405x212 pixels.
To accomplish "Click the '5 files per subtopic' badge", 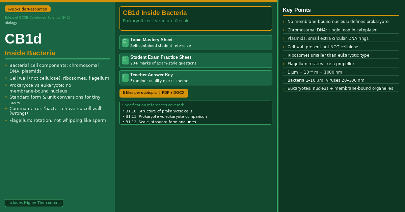I will tap(154, 93).
